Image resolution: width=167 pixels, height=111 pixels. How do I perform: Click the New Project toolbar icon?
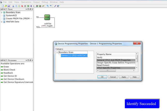3,6
